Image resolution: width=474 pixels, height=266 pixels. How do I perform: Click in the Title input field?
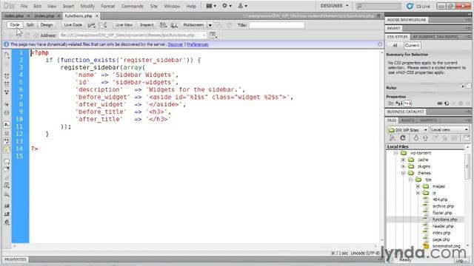(276, 25)
